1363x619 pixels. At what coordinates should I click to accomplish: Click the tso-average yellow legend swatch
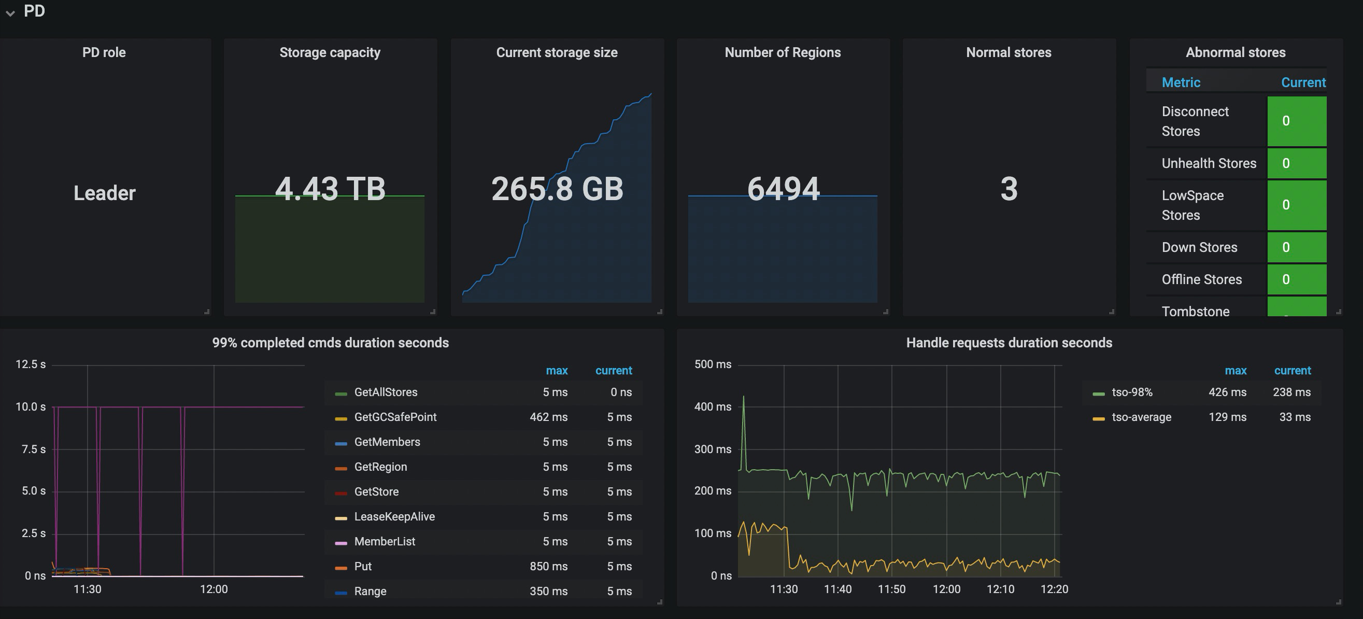coord(1099,418)
